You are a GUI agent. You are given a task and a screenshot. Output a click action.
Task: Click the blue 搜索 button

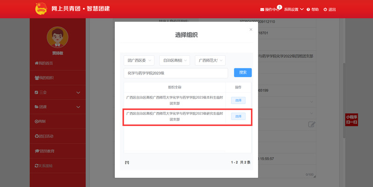(x=243, y=73)
